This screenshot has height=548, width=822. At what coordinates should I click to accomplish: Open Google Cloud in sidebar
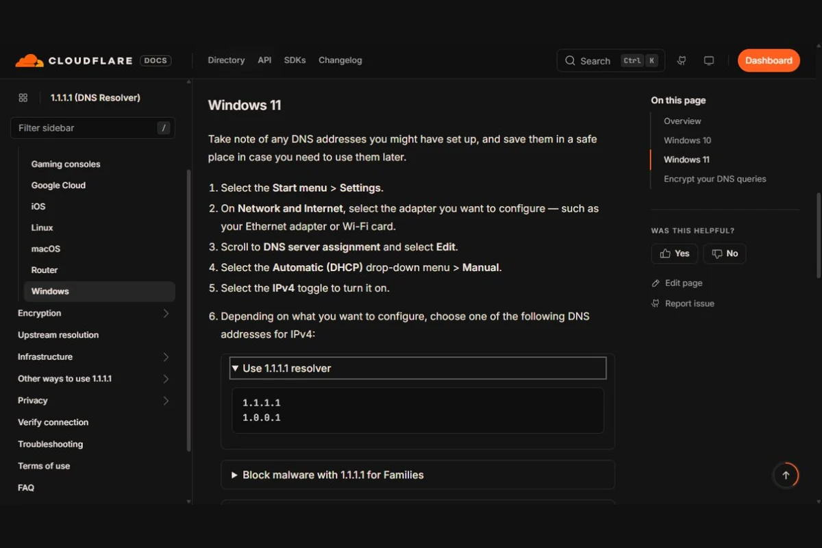point(58,186)
